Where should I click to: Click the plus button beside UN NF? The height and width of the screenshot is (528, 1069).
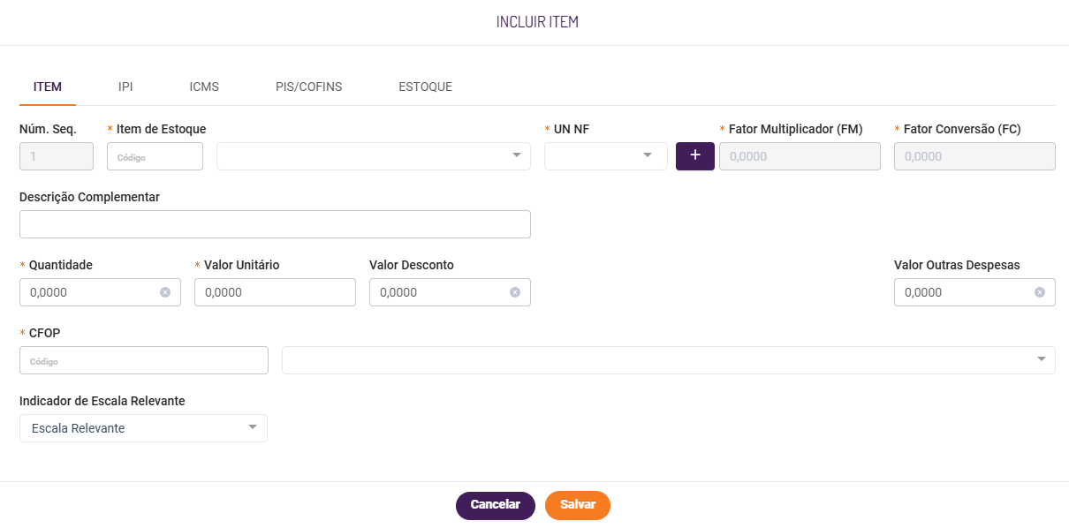(694, 156)
